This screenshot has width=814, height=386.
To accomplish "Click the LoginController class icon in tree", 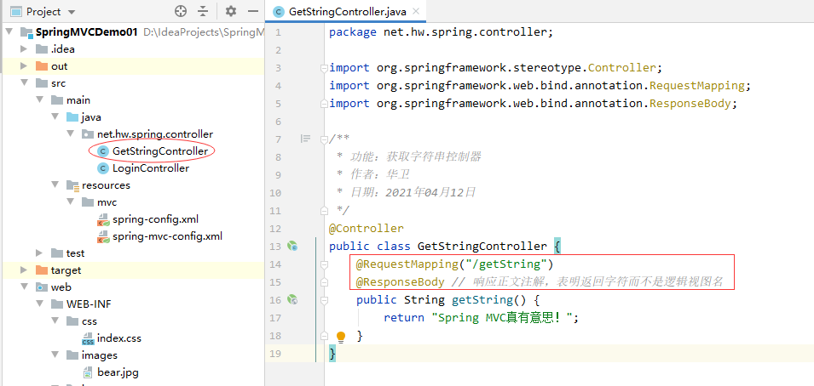I will 103,168.
